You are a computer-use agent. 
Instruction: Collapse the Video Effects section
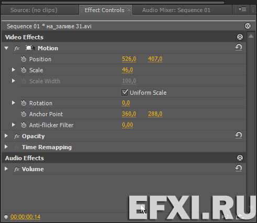point(240,37)
